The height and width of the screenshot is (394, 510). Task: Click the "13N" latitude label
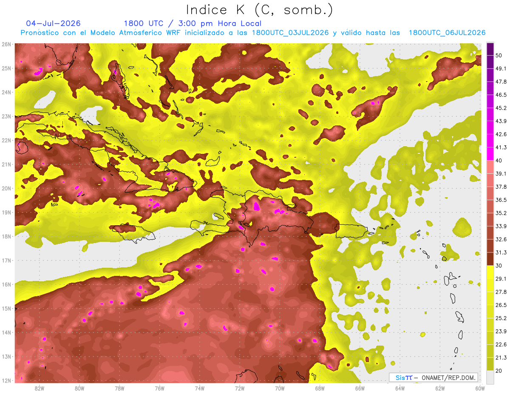pos(6,356)
